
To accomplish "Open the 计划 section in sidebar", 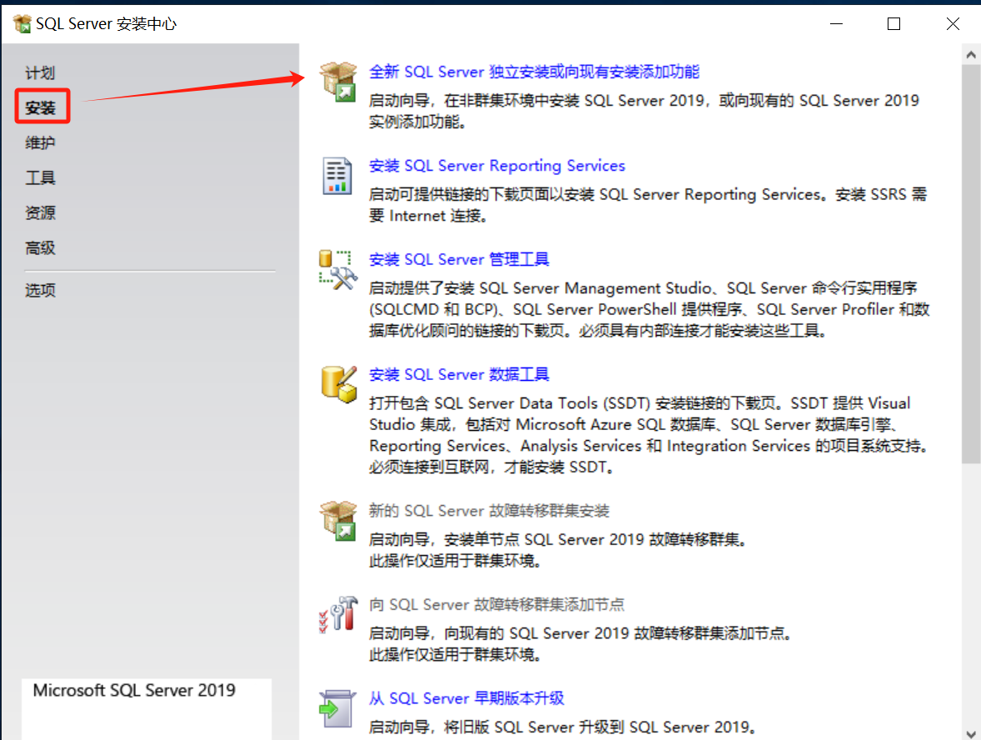I will [40, 73].
